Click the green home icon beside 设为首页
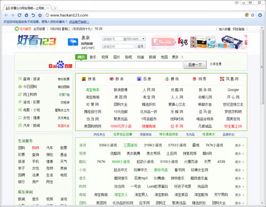The height and width of the screenshot is (207, 266). click(x=16, y=29)
